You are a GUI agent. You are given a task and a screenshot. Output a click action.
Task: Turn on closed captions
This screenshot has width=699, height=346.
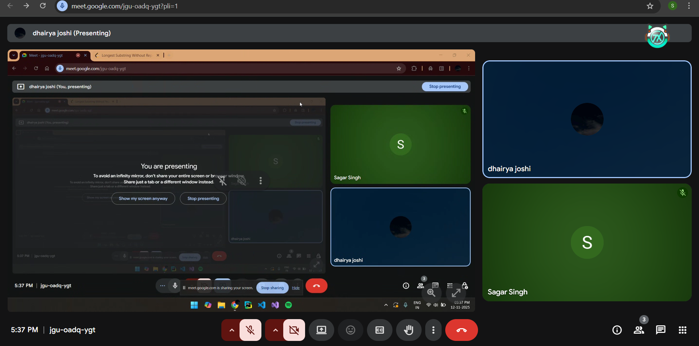coord(379,330)
